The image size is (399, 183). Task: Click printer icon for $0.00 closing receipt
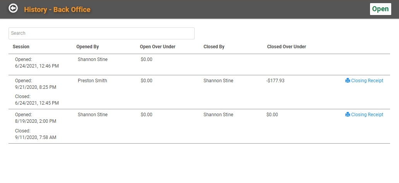point(348,115)
